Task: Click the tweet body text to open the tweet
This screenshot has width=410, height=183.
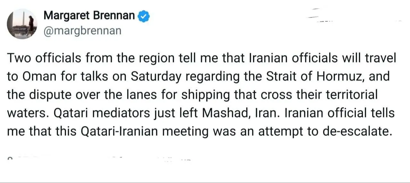Action: coord(202,95)
